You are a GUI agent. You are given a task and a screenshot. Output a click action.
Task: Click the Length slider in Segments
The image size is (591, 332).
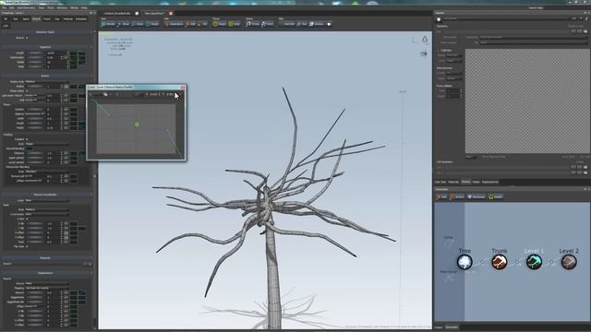click(34, 53)
